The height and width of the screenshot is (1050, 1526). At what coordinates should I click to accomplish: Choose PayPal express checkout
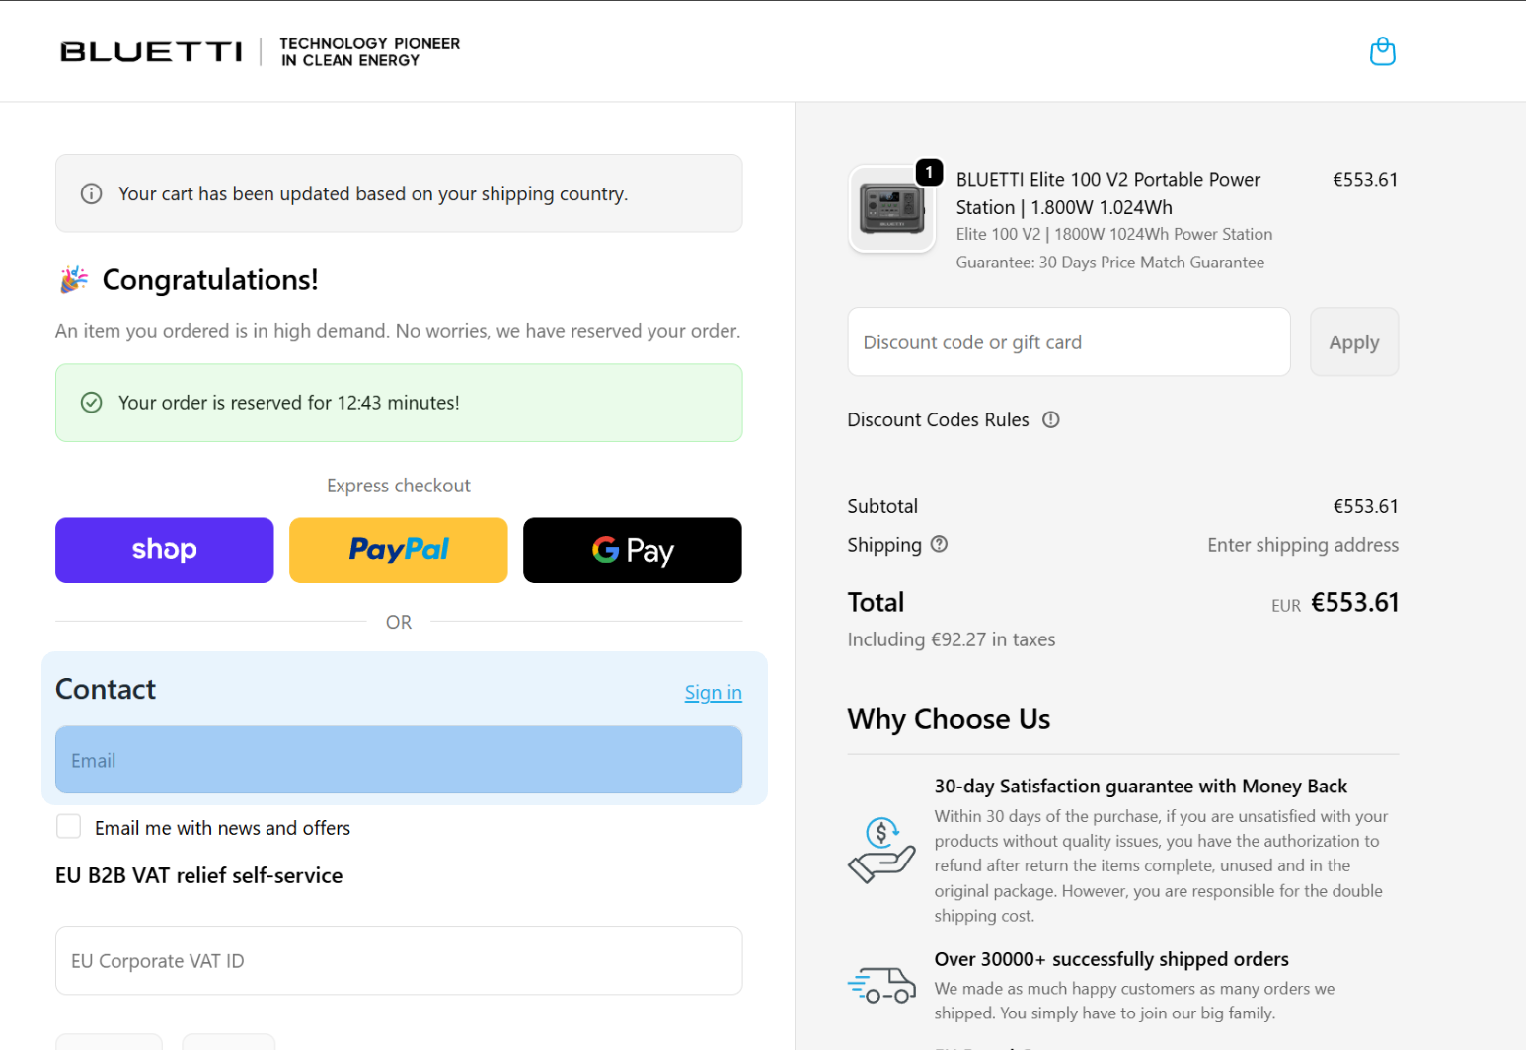398,551
